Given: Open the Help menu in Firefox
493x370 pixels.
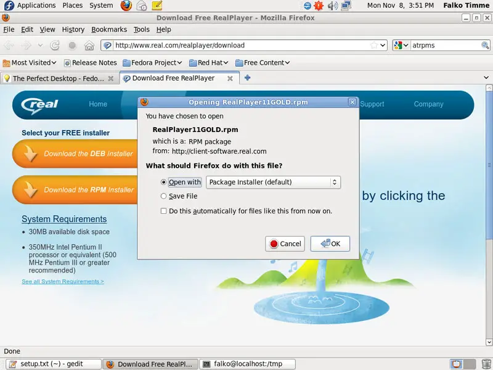Looking at the screenshot, I should (x=163, y=29).
